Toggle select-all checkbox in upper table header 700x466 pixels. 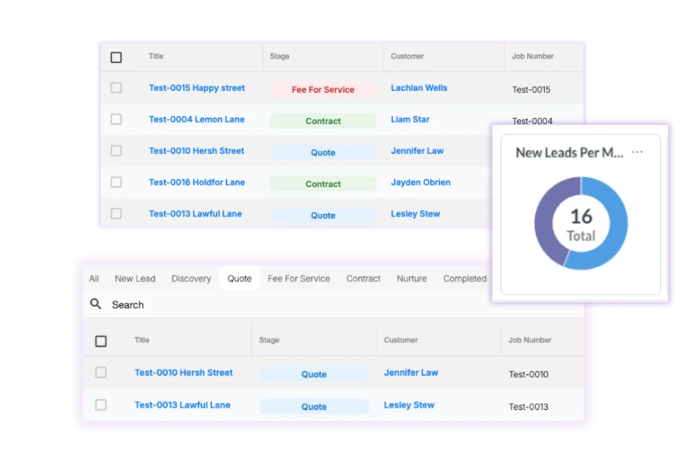116,57
